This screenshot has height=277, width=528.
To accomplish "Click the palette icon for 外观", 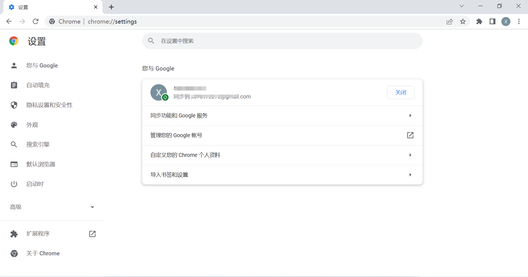I will 14,125.
